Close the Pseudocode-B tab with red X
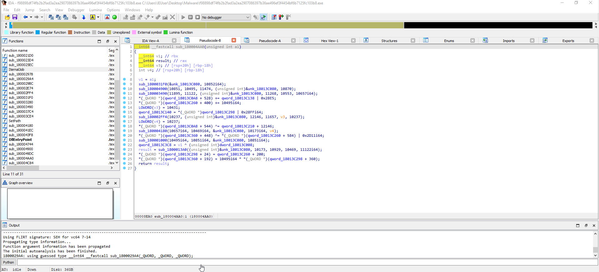This screenshot has width=599, height=272. click(234, 41)
